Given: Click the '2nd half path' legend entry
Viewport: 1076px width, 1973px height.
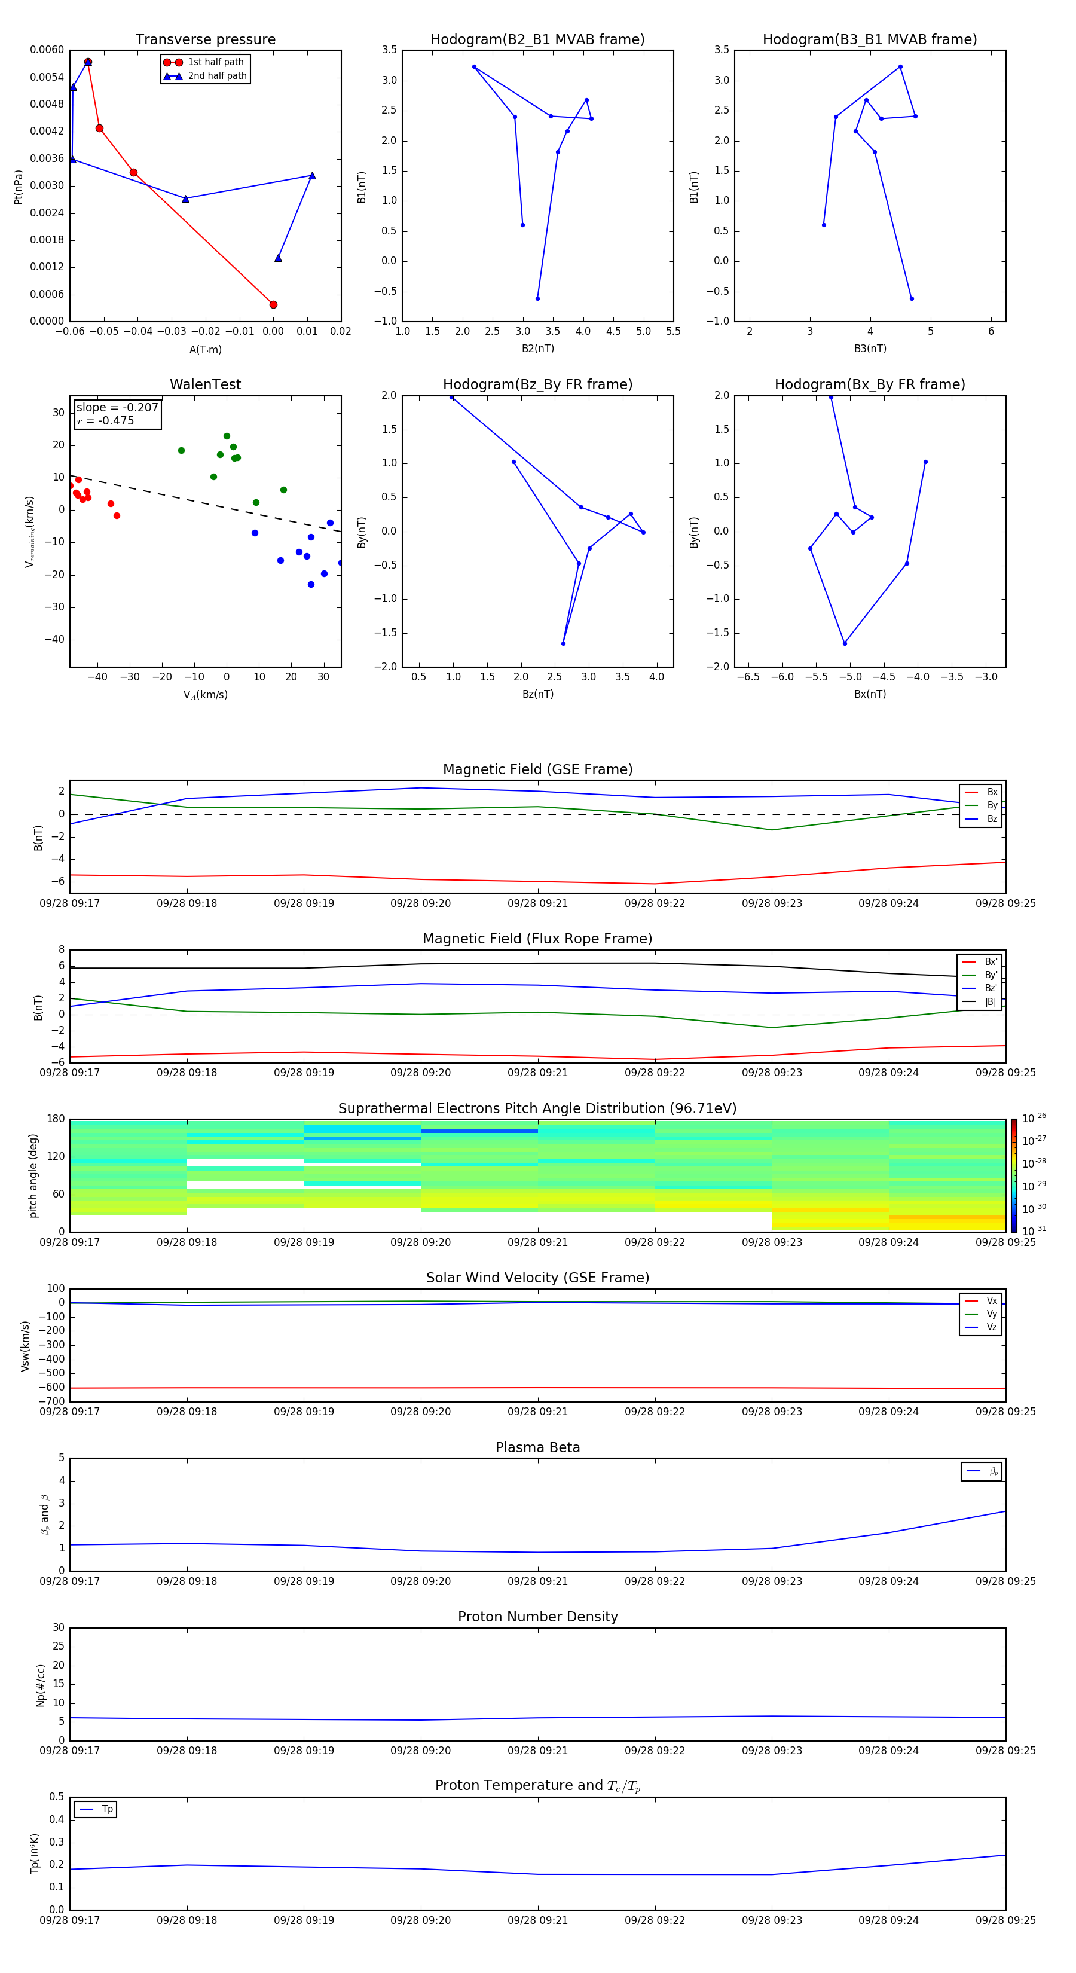Looking at the screenshot, I should (x=204, y=76).
